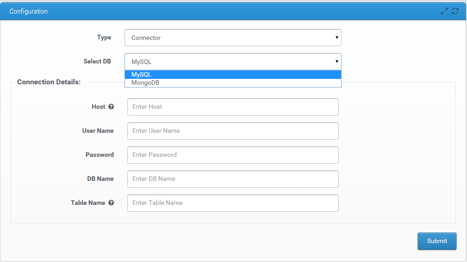Show help for the Host field

111,107
